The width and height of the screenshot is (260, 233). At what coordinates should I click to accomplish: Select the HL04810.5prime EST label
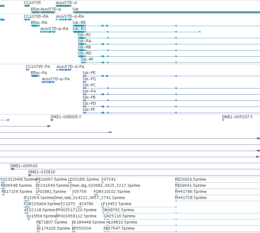pos(122,223)
